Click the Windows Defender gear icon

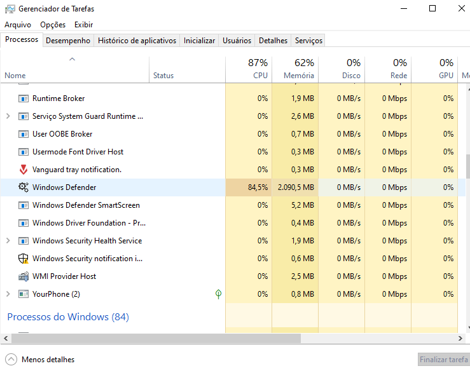[24, 187]
